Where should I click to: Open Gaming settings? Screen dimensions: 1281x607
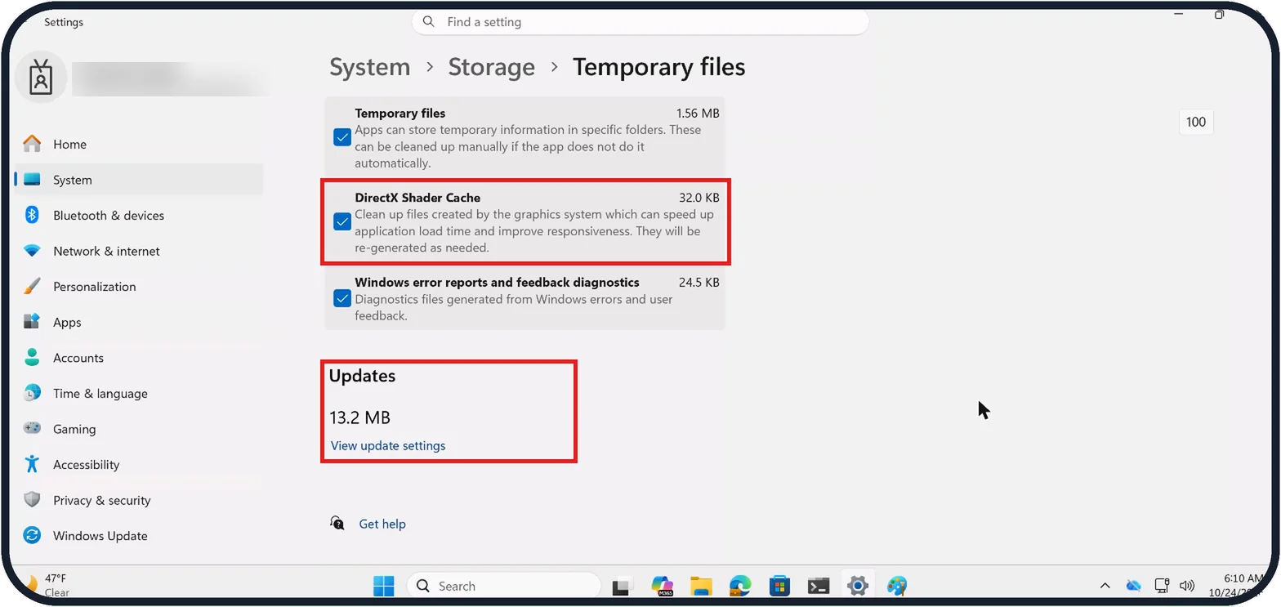pyautogui.click(x=139, y=429)
